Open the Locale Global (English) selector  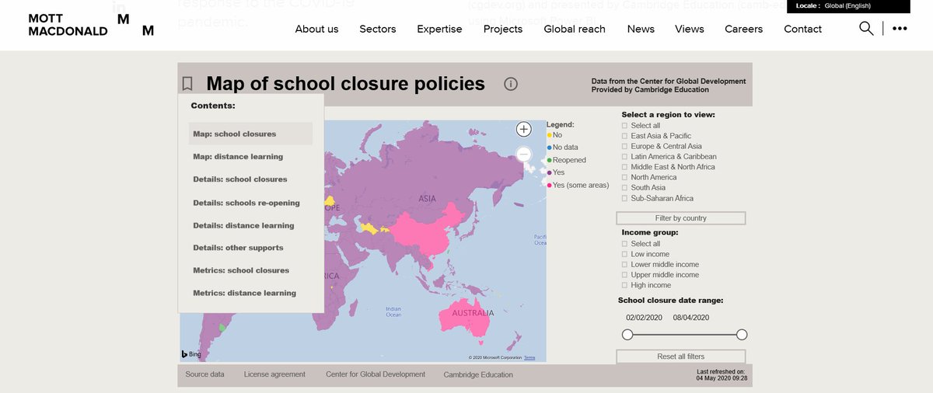848,6
